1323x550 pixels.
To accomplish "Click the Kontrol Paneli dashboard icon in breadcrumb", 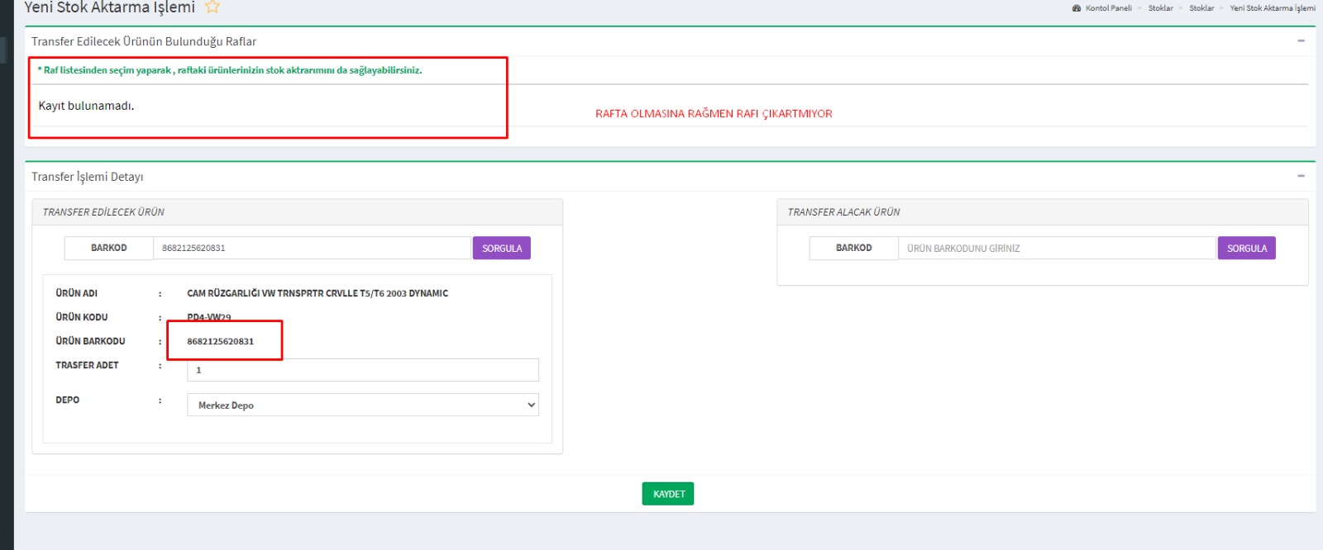I will point(1077,8).
